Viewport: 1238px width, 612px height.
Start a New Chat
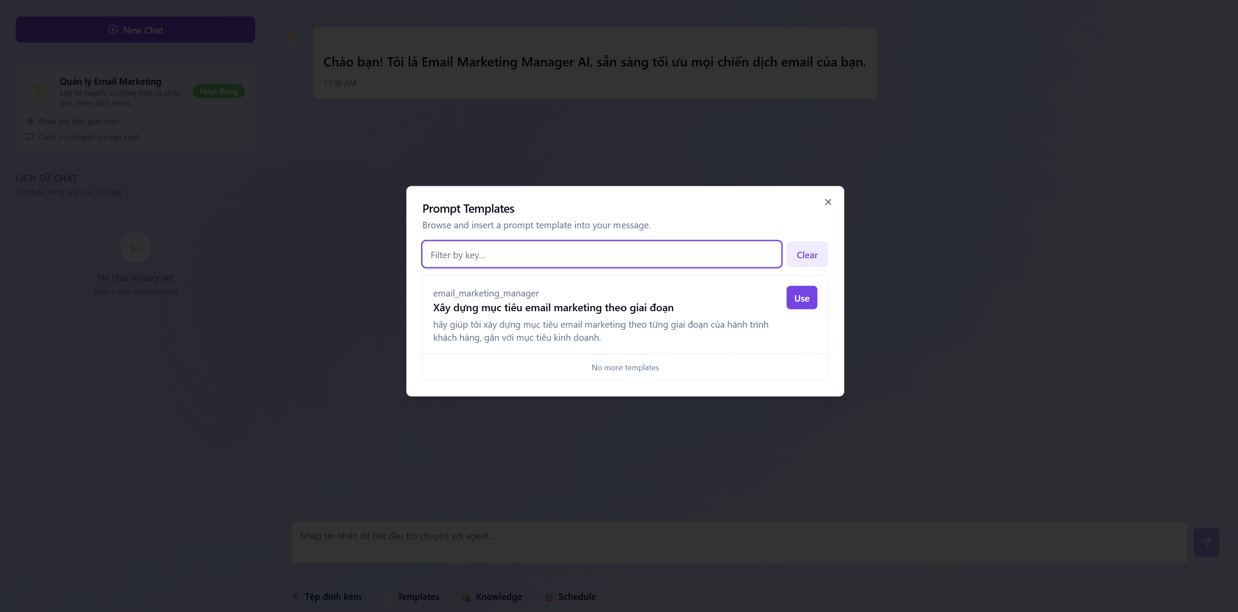[x=135, y=30]
